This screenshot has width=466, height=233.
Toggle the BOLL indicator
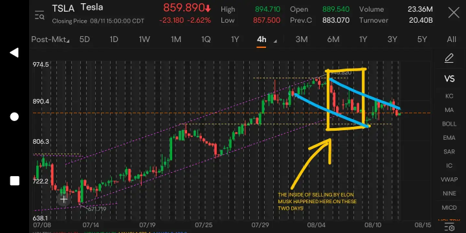(449, 124)
